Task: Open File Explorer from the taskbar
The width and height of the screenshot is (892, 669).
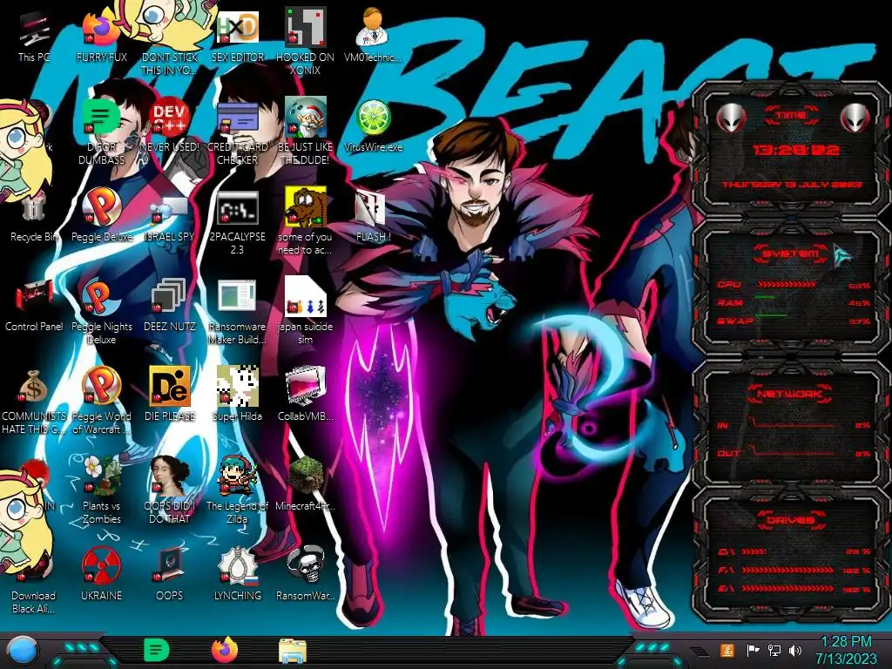Action: click(293, 651)
